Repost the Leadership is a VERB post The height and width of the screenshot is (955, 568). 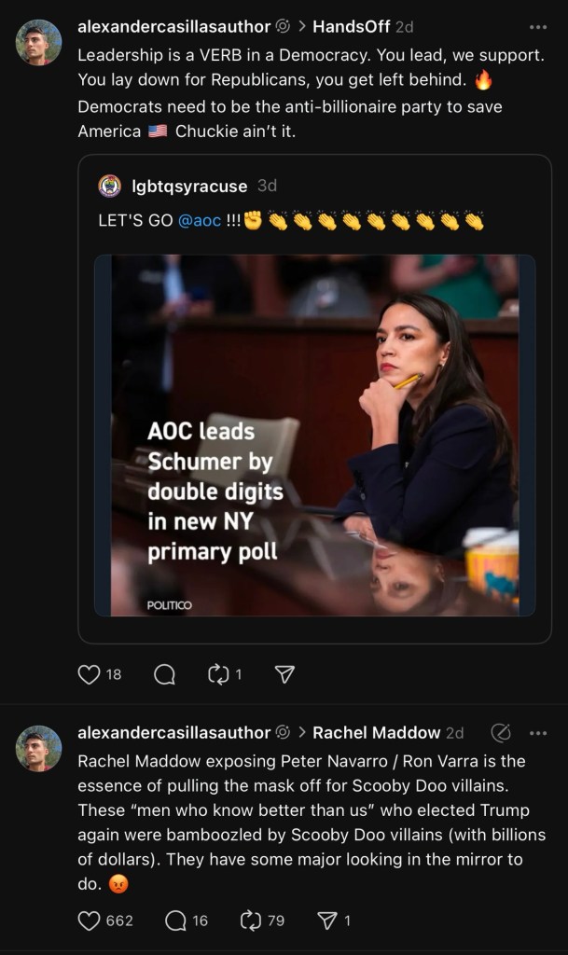pyautogui.click(x=219, y=674)
